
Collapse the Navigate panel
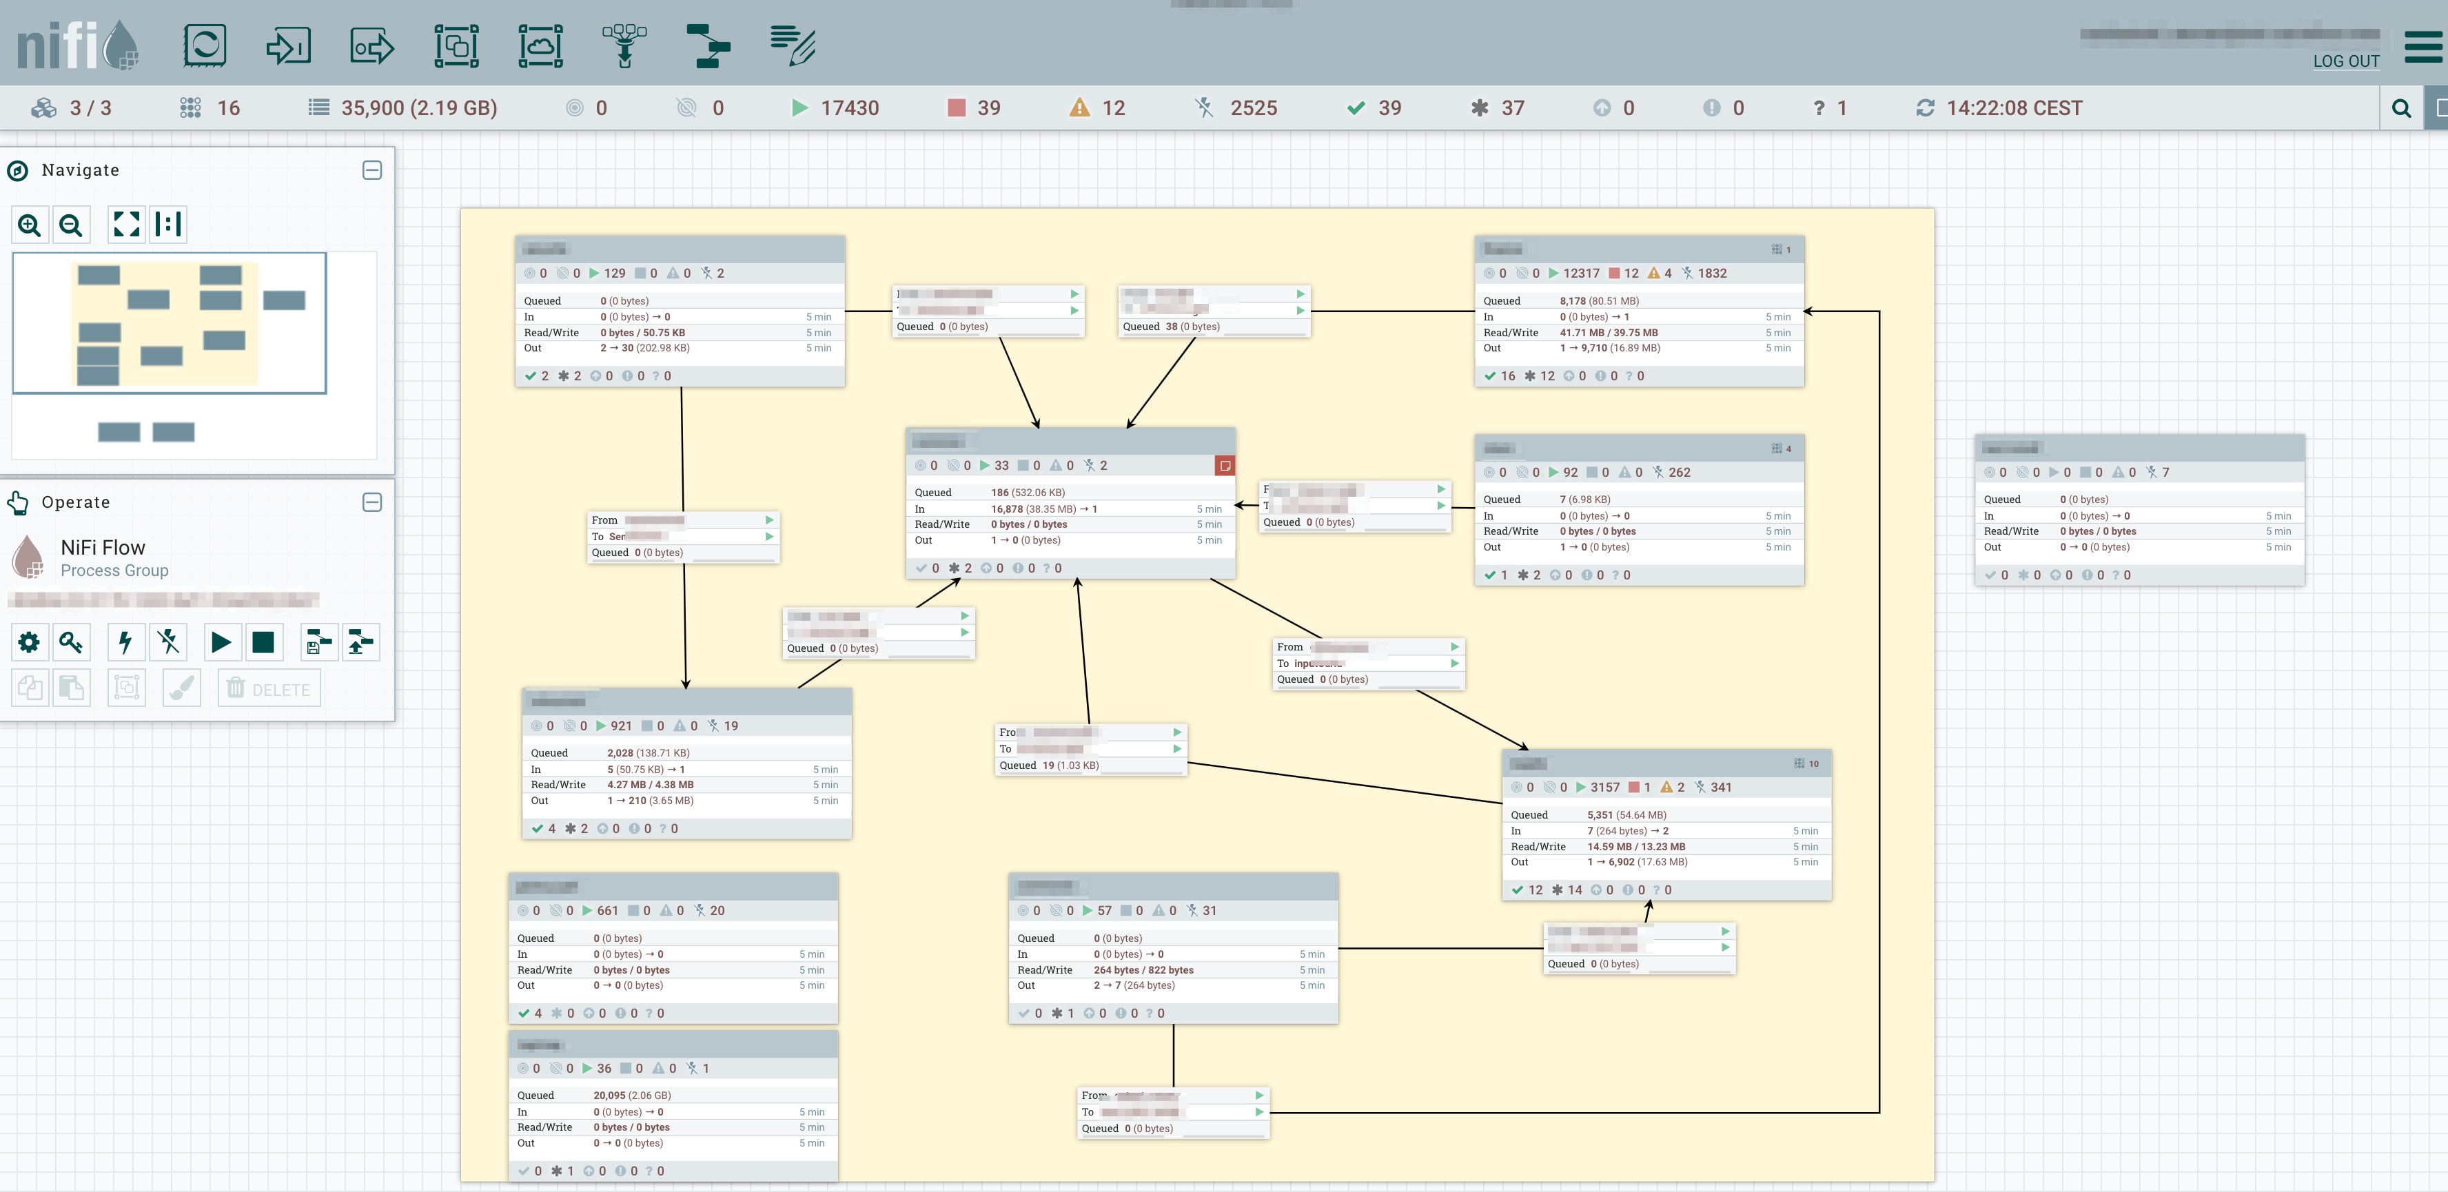[x=373, y=170]
